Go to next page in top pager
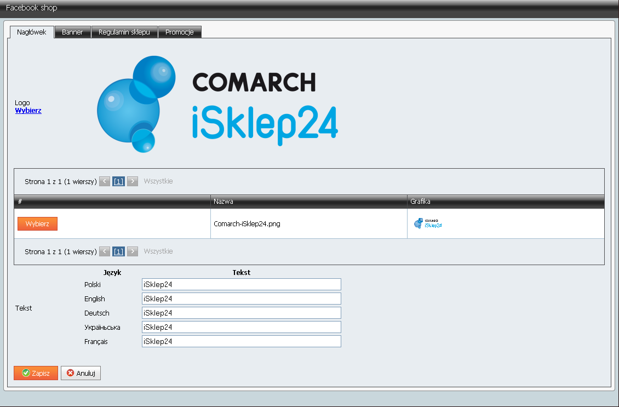The width and height of the screenshot is (619, 407). click(x=133, y=181)
